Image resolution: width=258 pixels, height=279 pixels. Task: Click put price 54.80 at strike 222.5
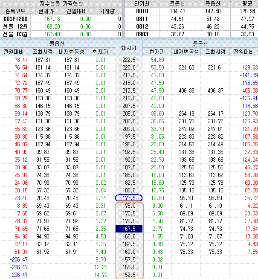tap(157, 60)
